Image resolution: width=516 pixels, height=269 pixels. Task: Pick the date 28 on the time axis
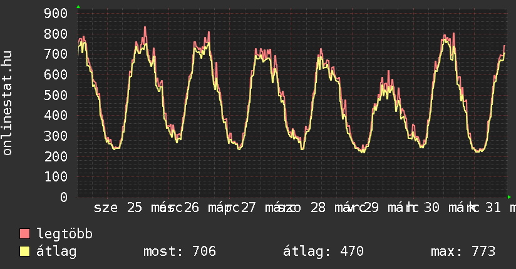click(x=318, y=208)
